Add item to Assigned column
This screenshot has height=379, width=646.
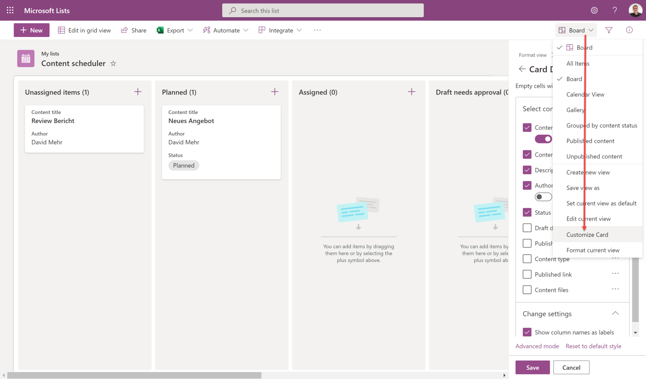click(411, 92)
